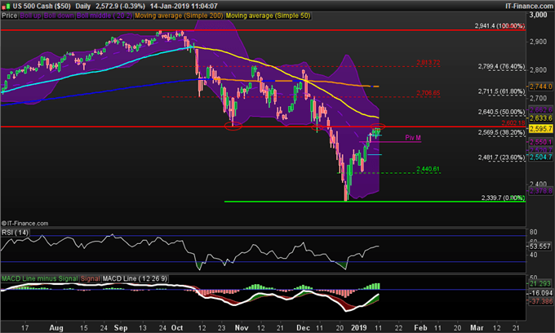Select the Boll up indicator label

(x=30, y=16)
